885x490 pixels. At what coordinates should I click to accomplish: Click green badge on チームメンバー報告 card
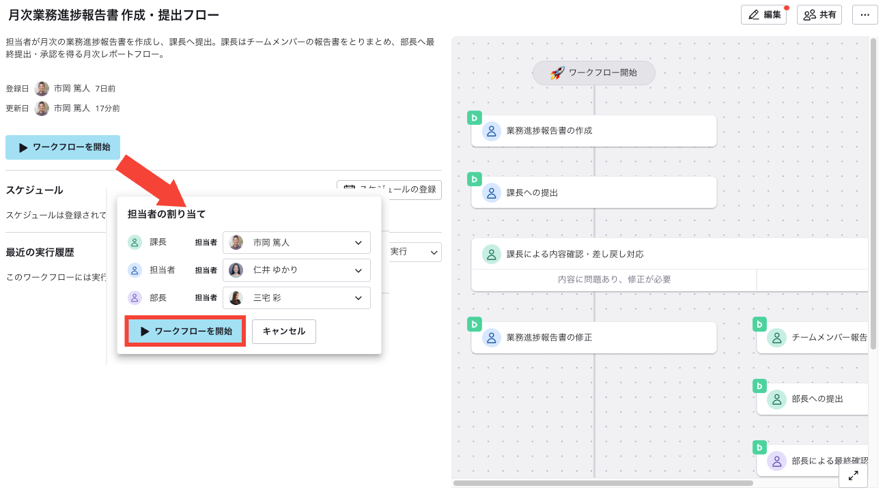pyautogui.click(x=759, y=325)
